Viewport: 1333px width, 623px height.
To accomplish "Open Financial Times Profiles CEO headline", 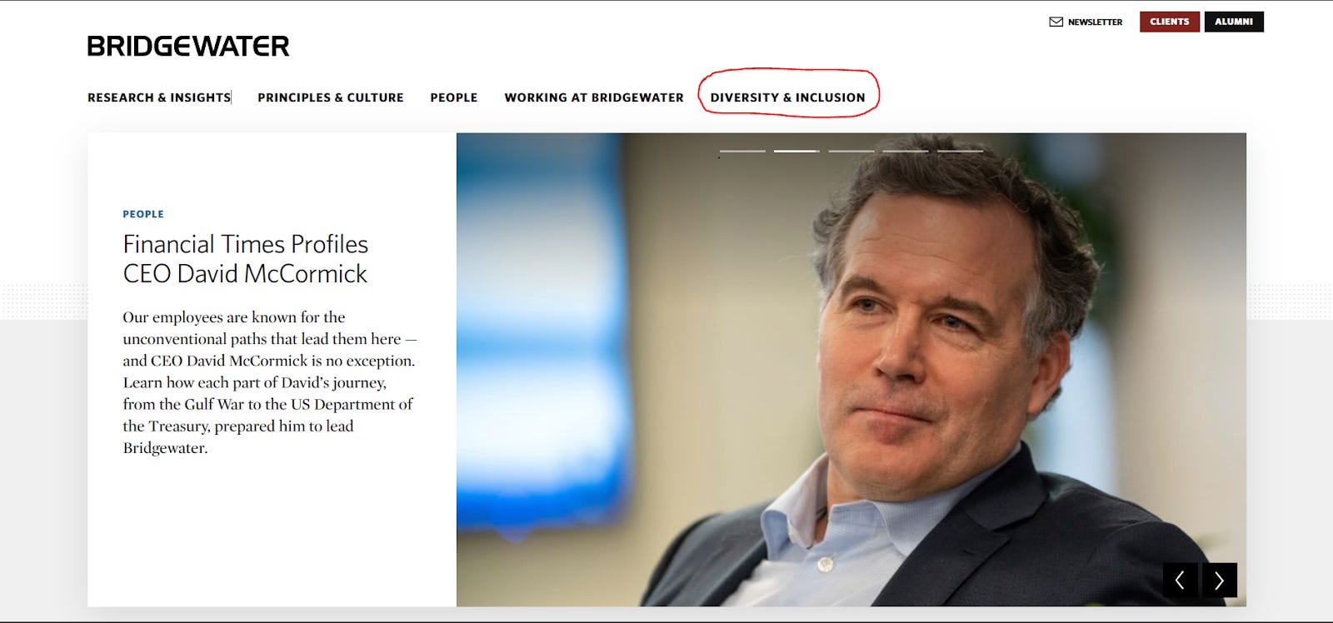I will click(x=246, y=258).
